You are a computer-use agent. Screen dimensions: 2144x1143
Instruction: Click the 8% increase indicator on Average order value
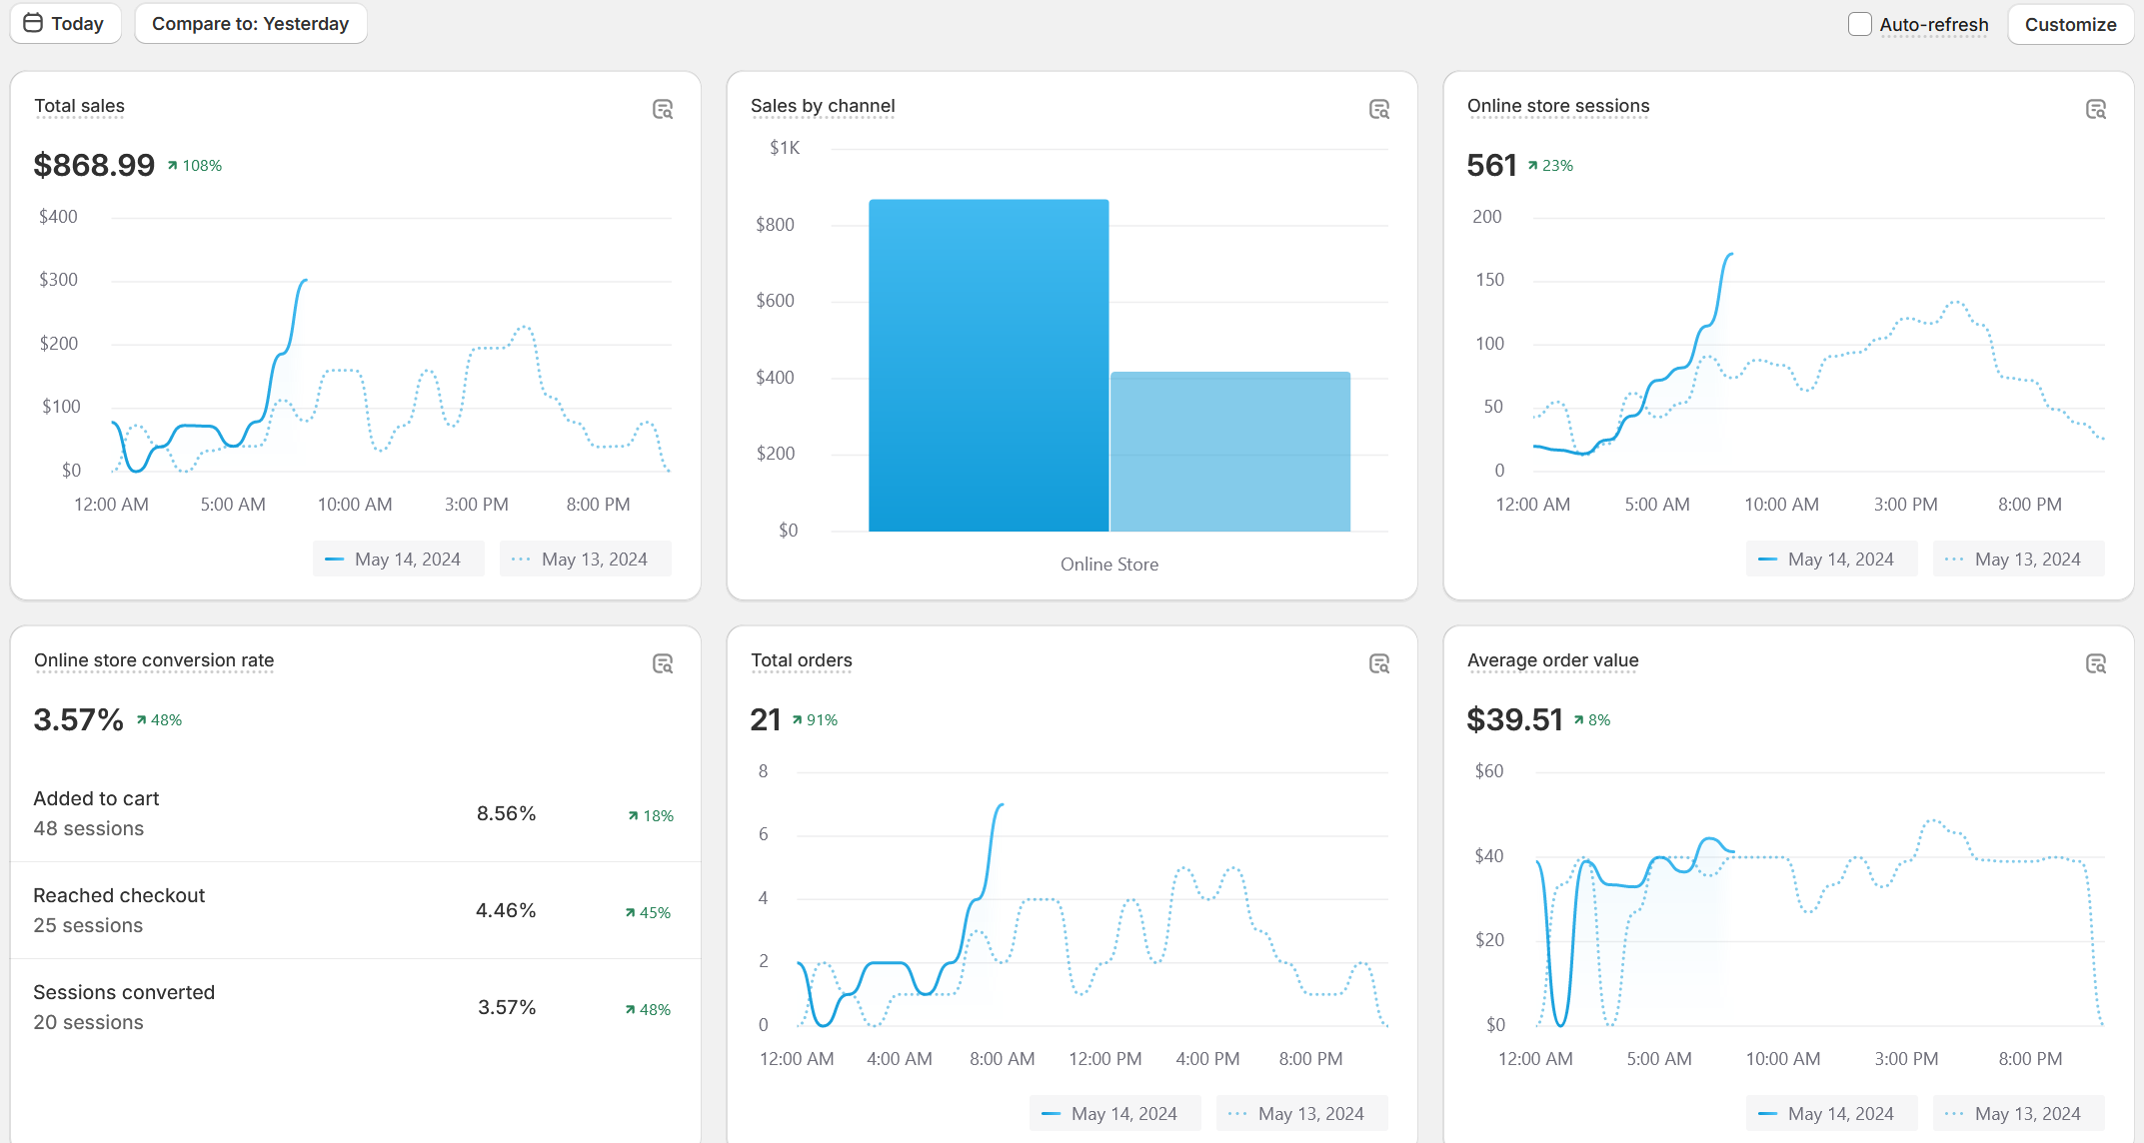[1592, 720]
